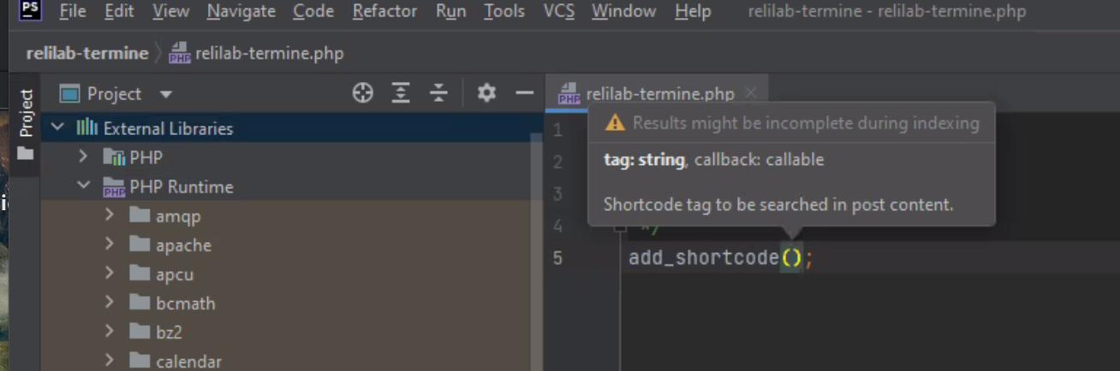1120x371 pixels.
Task: Close the relilab-termine.php editor tab
Action: tap(751, 93)
